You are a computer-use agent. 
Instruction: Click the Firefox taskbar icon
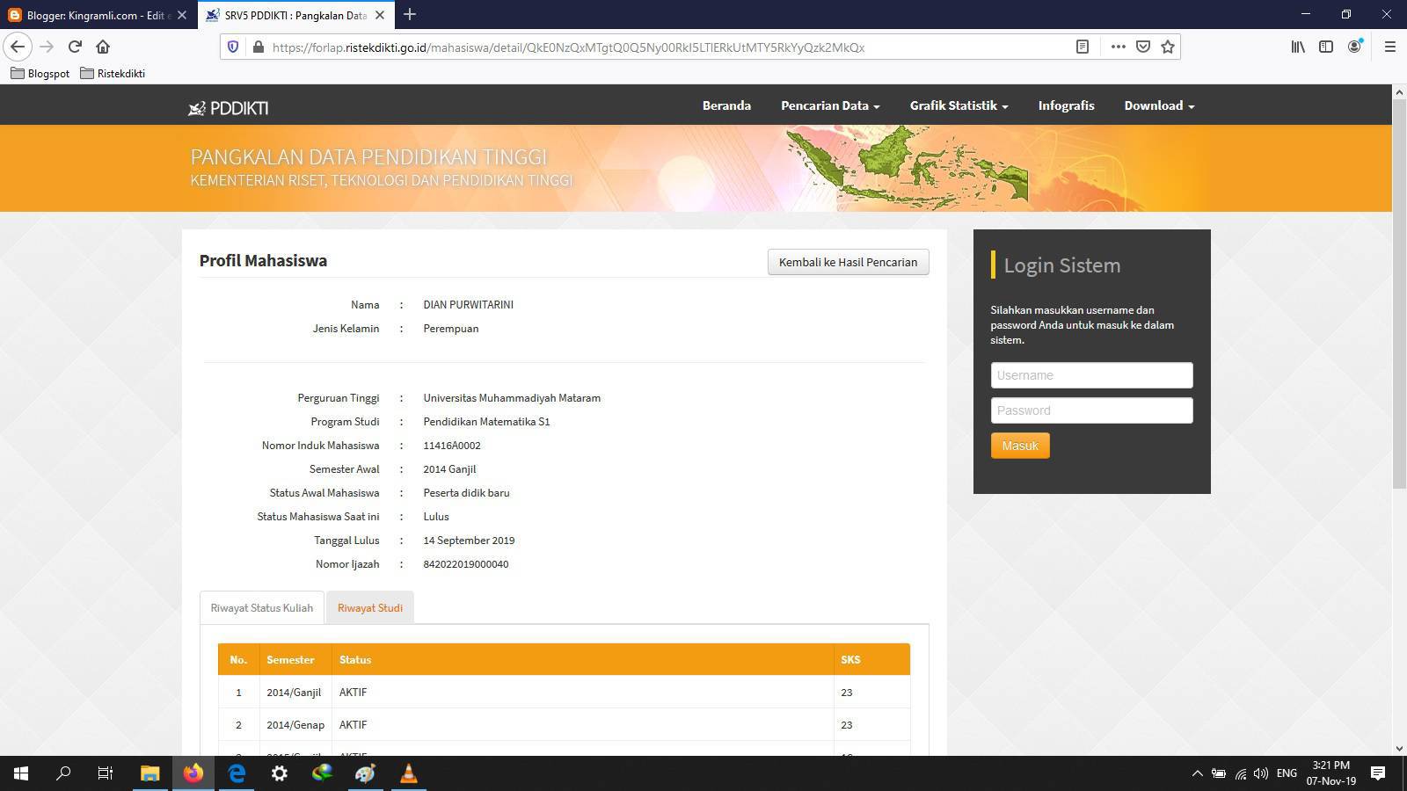(193, 773)
